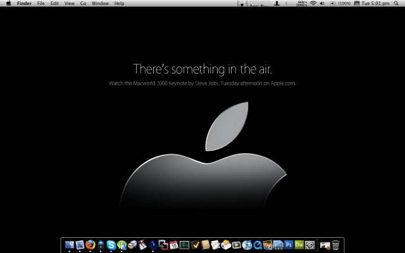Click the red switch utility Dock icon
405x253 pixels.
point(142,245)
